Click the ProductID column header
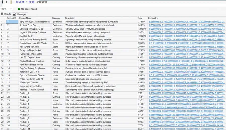 point(12,18)
